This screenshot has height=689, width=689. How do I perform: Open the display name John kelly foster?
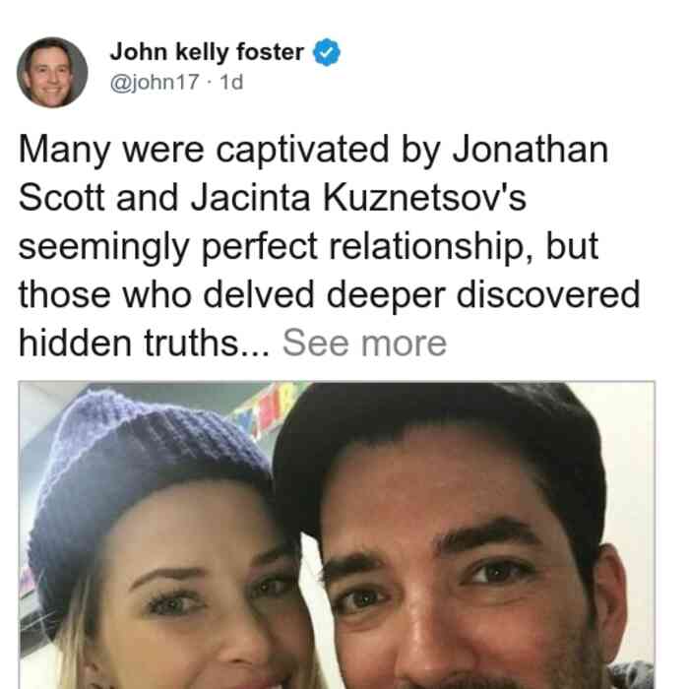[x=207, y=52]
